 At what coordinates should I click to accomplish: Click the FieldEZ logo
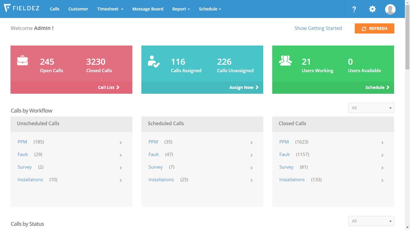[21, 9]
